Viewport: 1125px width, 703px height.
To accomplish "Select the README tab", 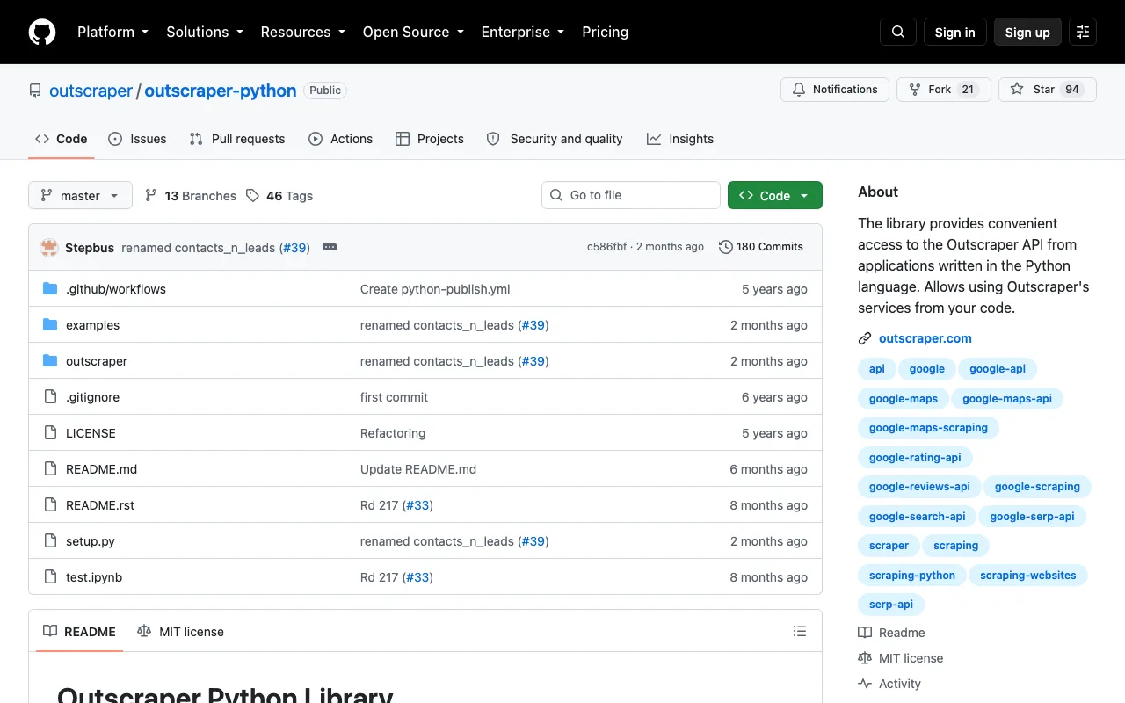I will [80, 632].
